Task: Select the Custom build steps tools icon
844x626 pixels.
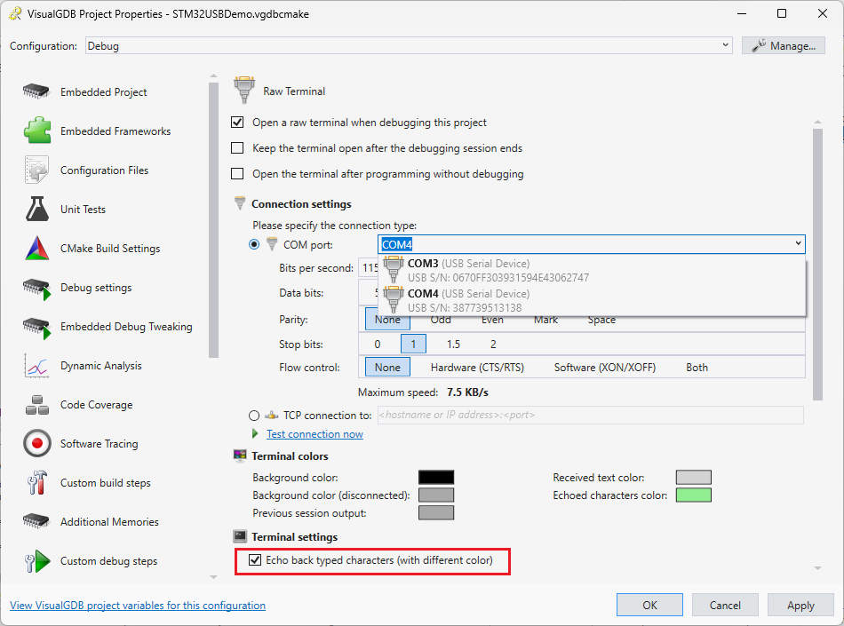Action: pos(36,483)
